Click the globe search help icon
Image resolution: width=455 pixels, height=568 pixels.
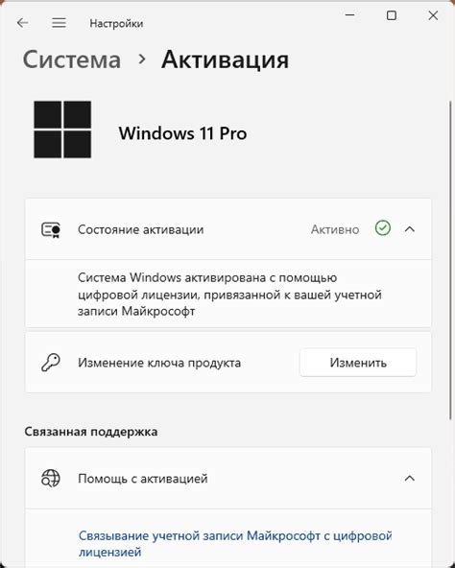click(x=50, y=478)
